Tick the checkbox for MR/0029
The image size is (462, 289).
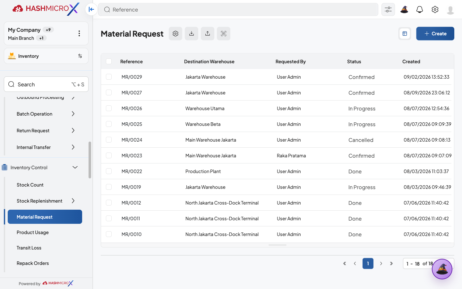(x=109, y=77)
